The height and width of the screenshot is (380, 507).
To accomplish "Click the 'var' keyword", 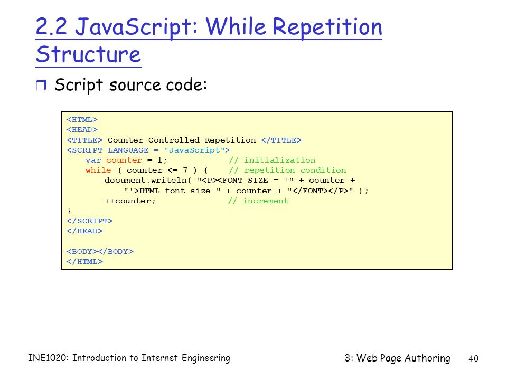I will tap(93, 160).
